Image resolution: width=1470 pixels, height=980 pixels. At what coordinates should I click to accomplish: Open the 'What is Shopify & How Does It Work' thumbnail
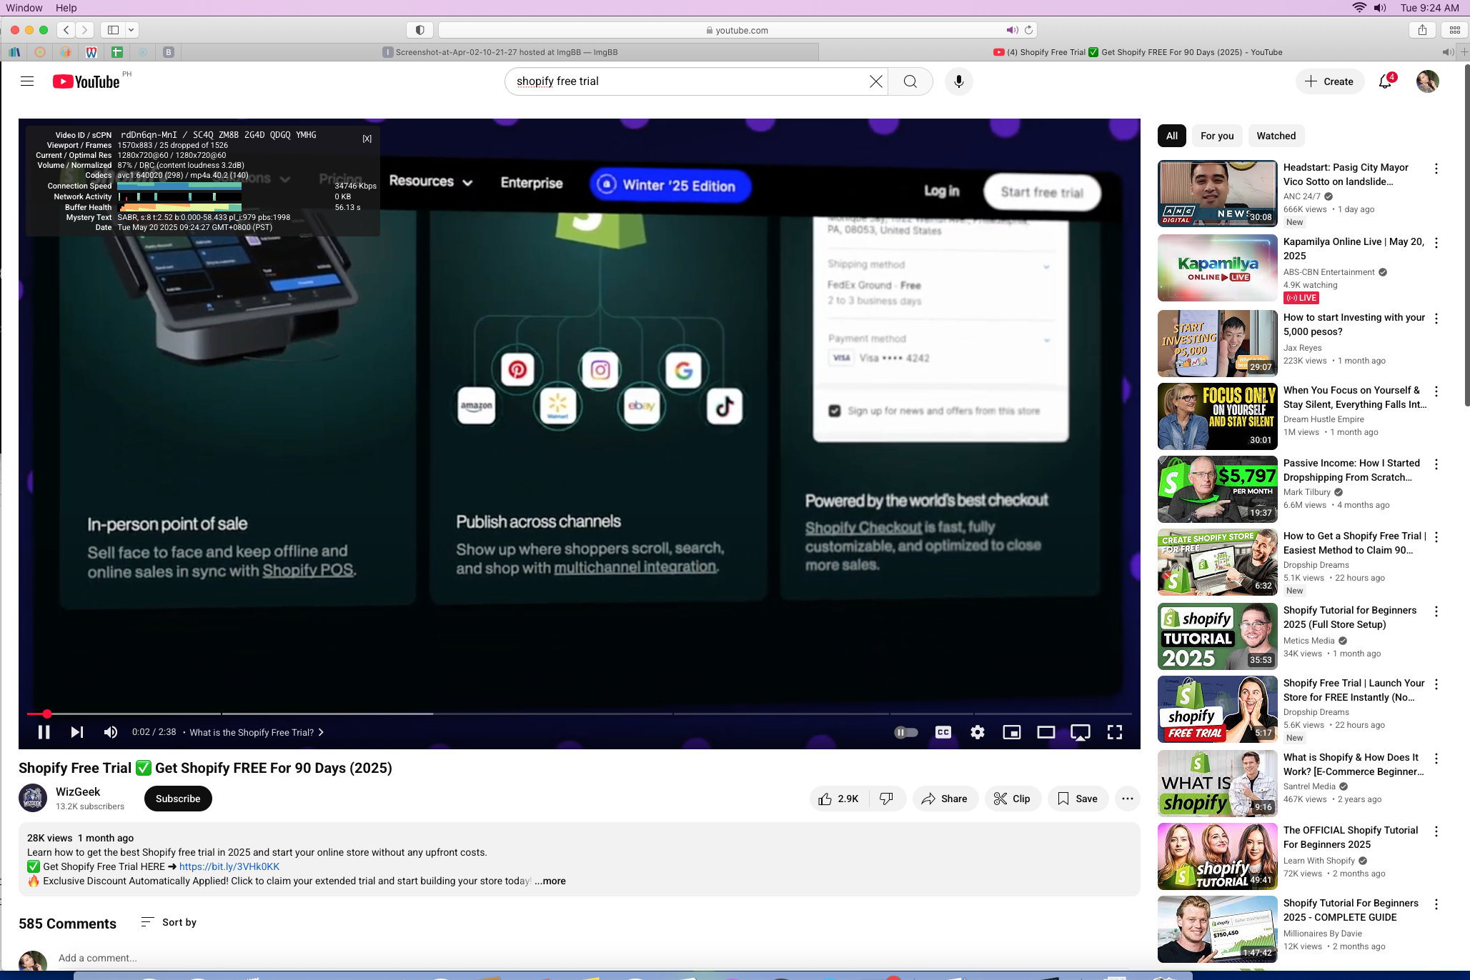click(1217, 784)
